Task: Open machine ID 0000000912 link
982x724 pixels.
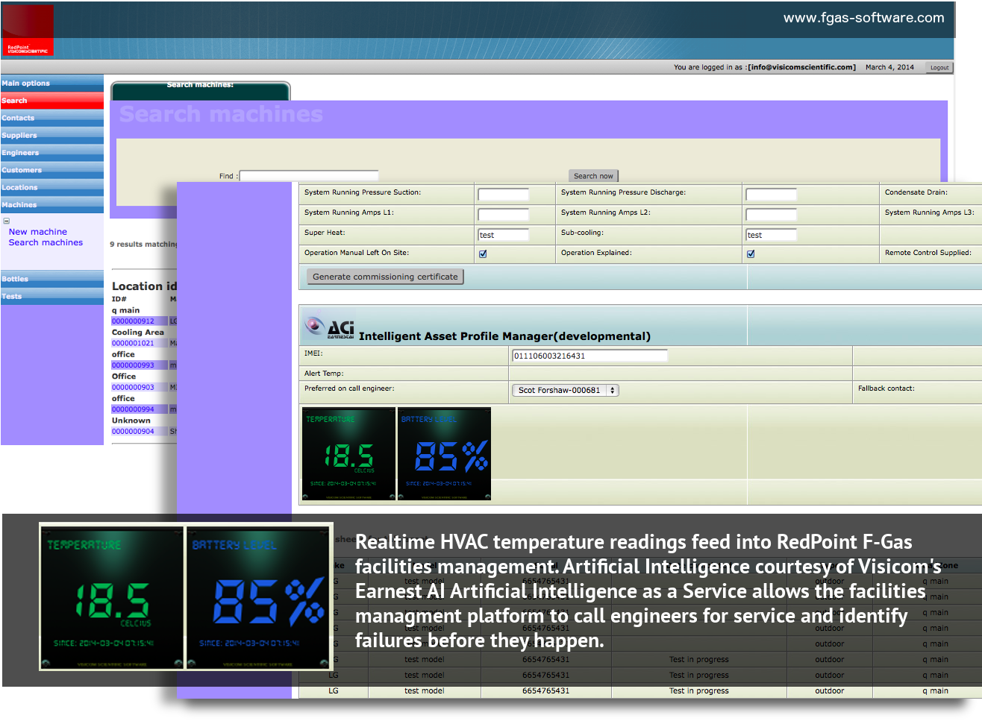Action: (133, 321)
